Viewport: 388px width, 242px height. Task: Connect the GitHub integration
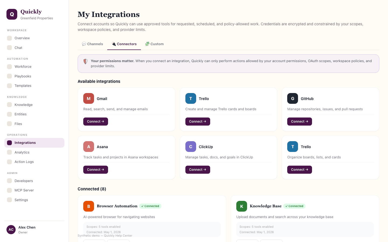click(x=300, y=122)
